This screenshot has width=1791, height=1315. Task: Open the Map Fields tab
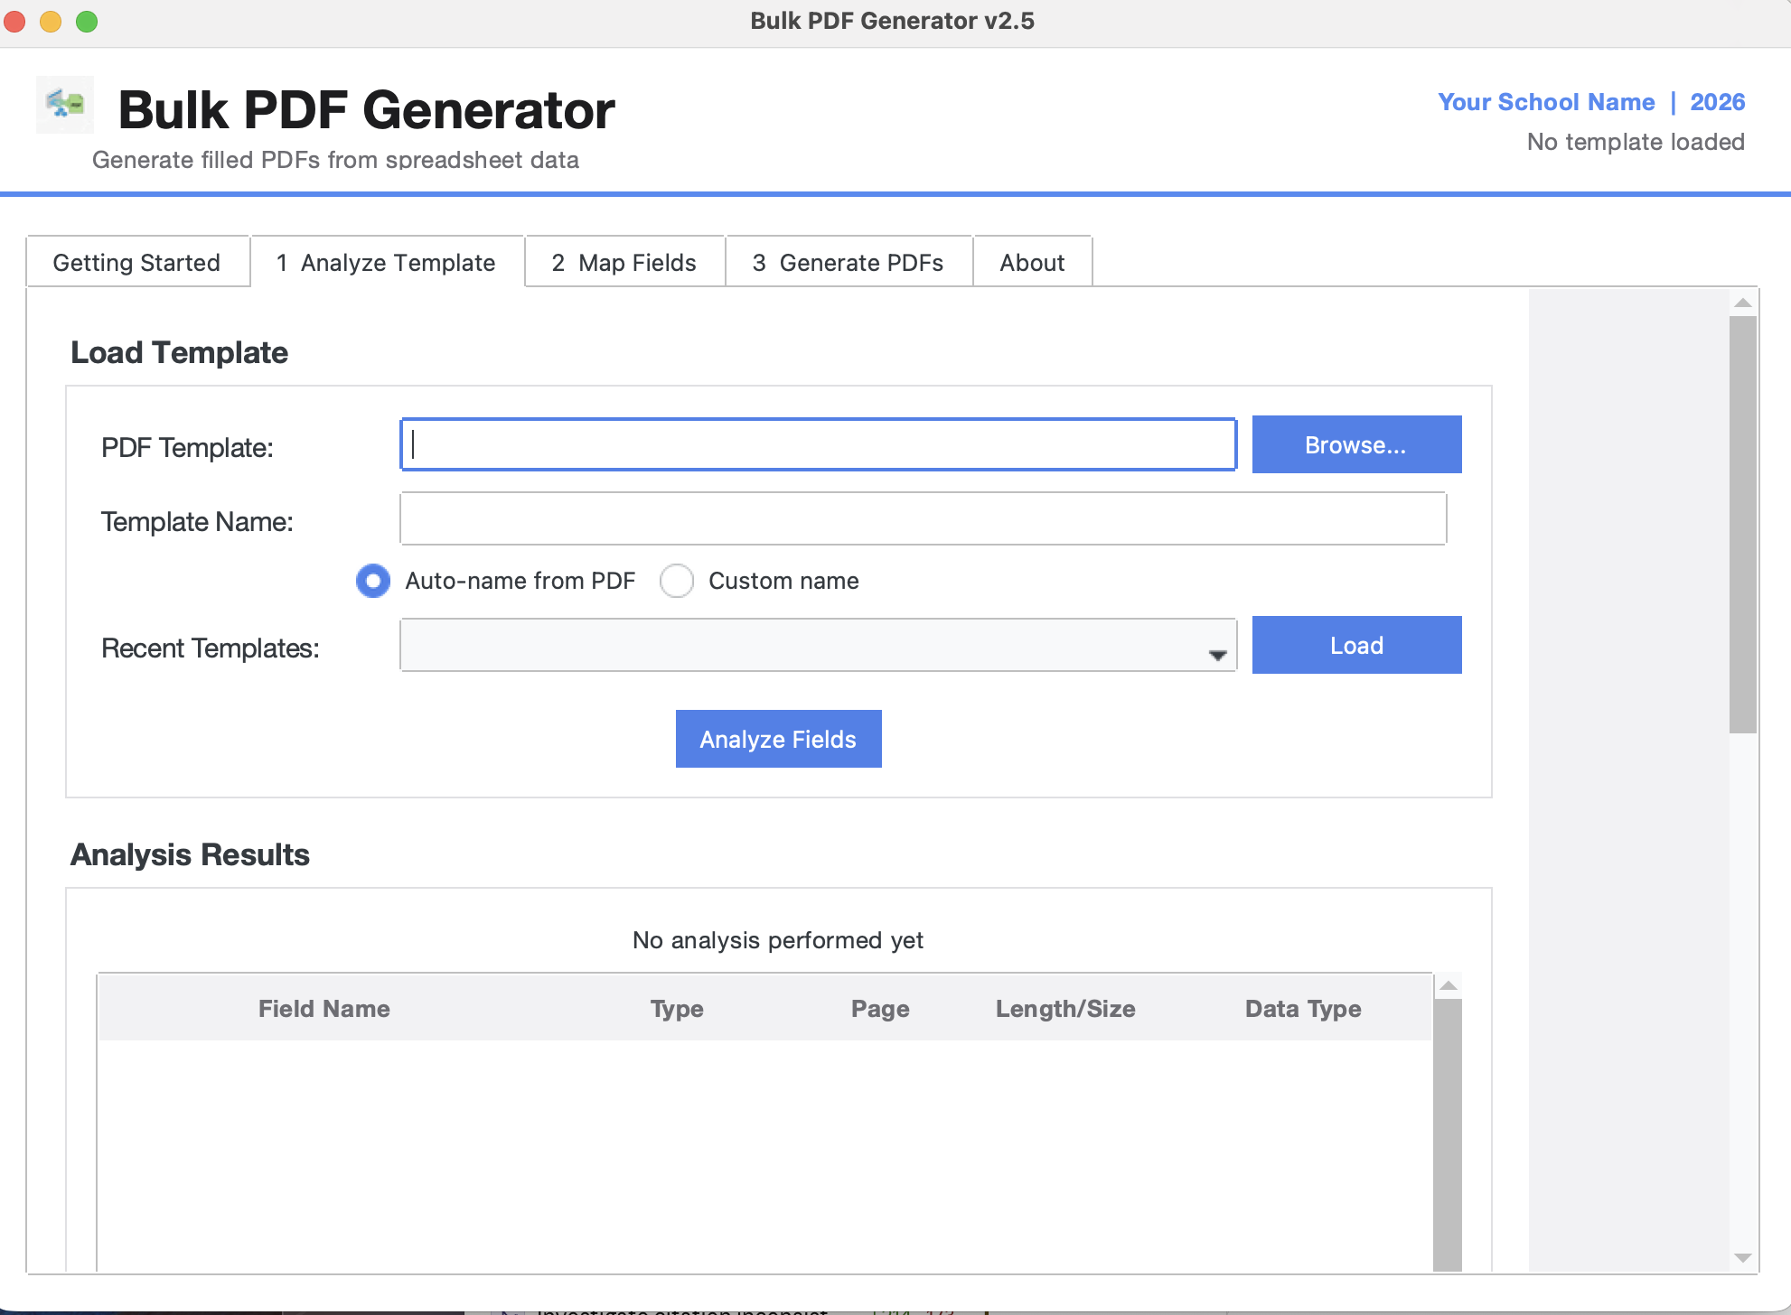click(624, 262)
